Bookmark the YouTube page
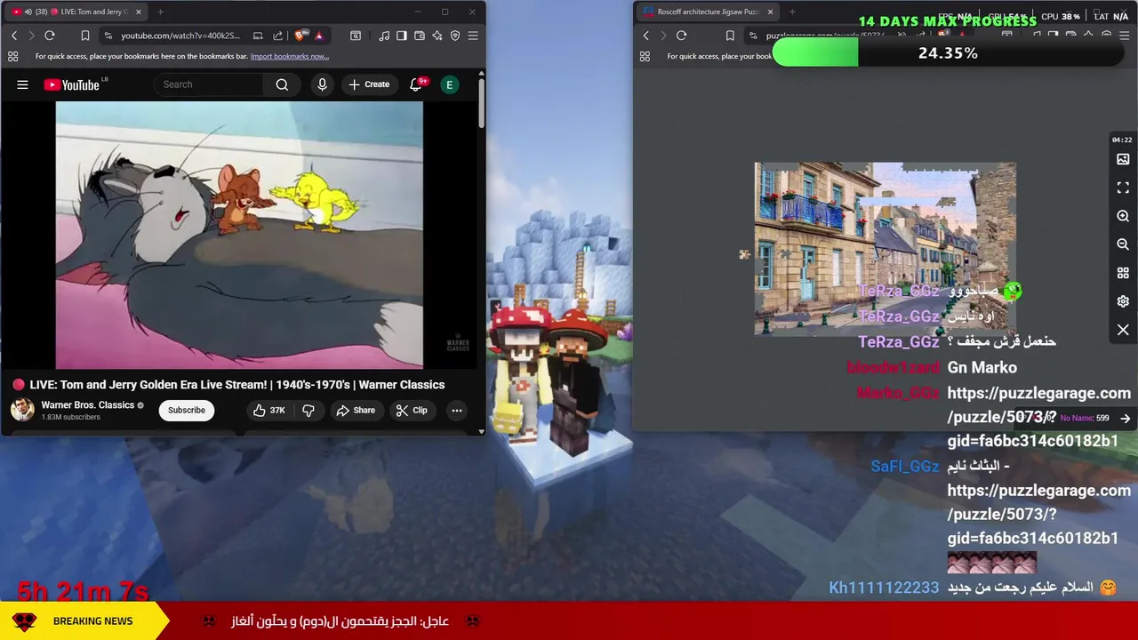Image resolution: width=1138 pixels, height=640 pixels. point(85,36)
